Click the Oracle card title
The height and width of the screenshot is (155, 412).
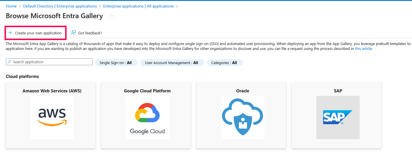click(x=243, y=91)
